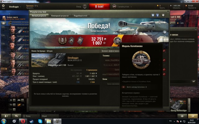
Task: Open the Opera browser from taskbar
Action: (x=23, y=121)
